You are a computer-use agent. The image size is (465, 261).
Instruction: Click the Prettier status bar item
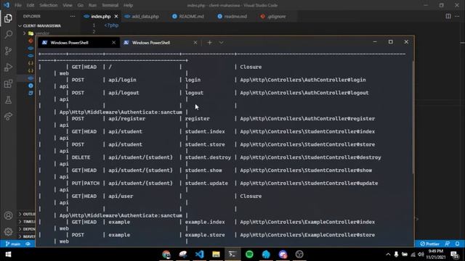click(x=429, y=244)
